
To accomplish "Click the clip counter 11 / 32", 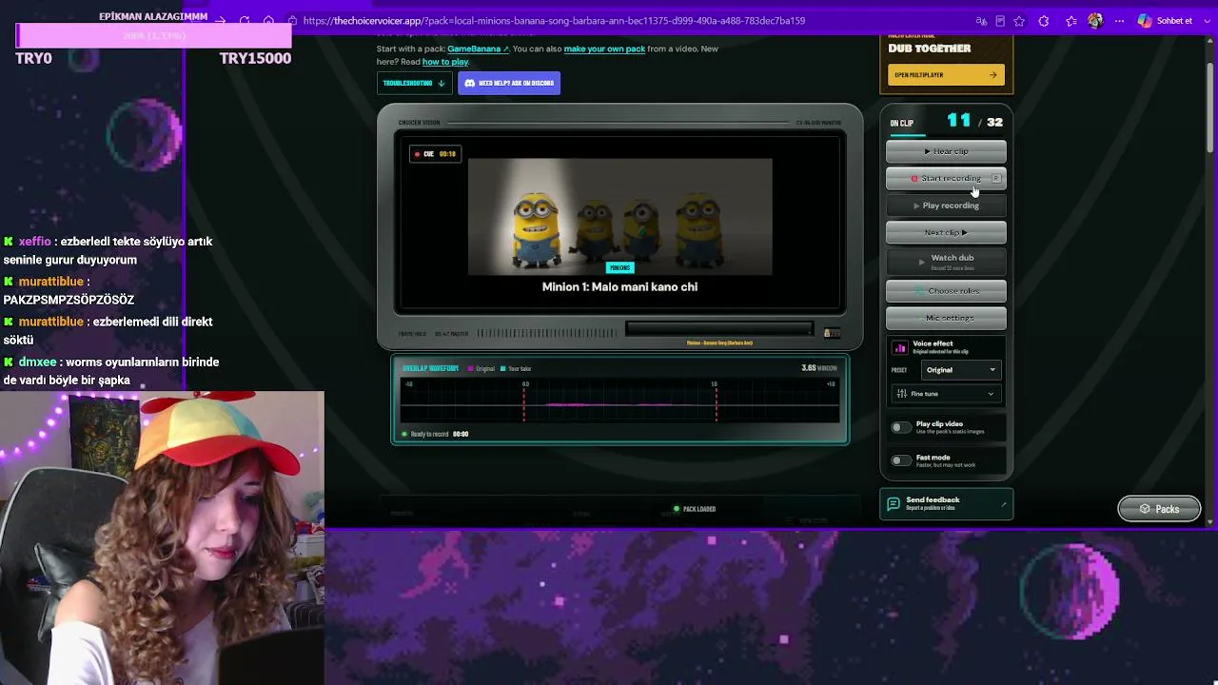I will tap(974, 121).
